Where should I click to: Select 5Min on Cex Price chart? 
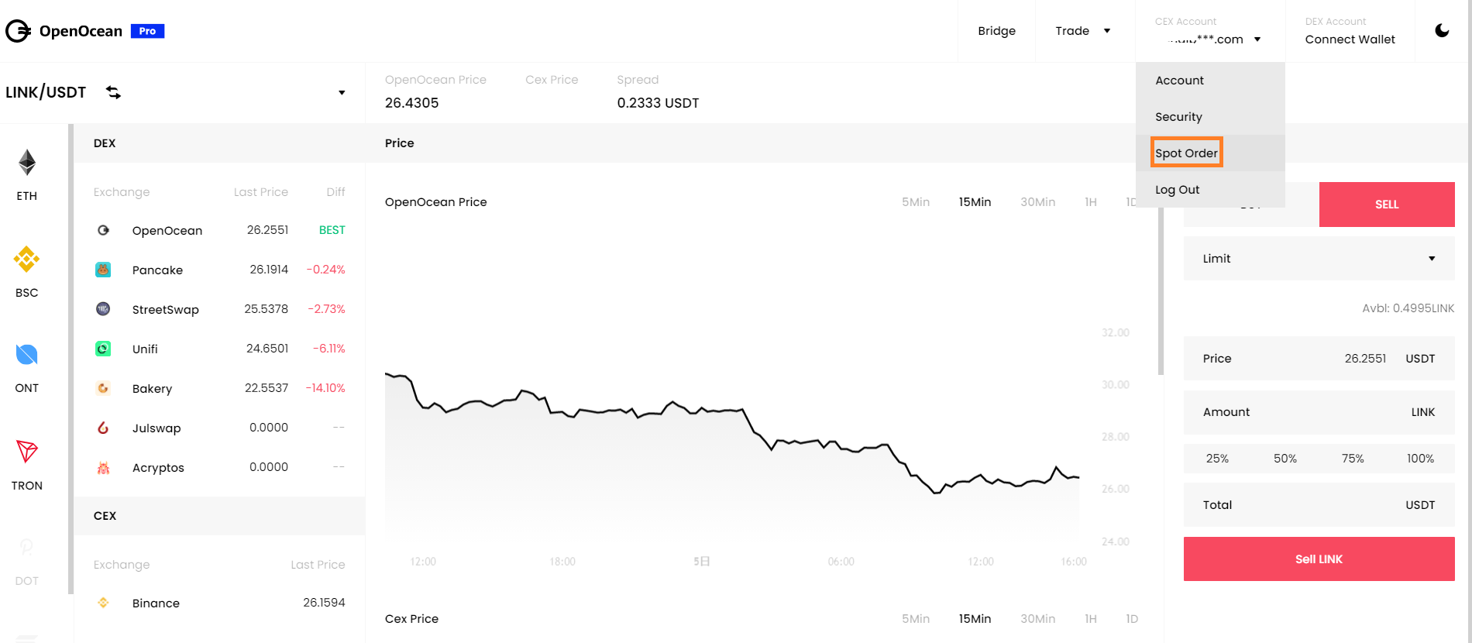[x=915, y=619]
